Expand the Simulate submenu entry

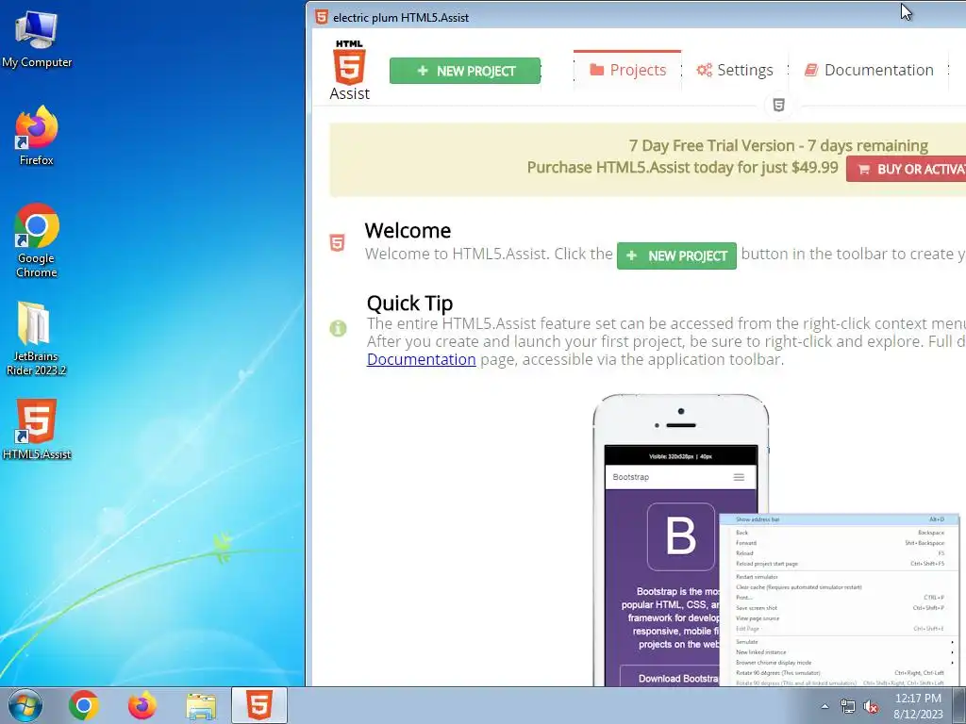(x=839, y=641)
